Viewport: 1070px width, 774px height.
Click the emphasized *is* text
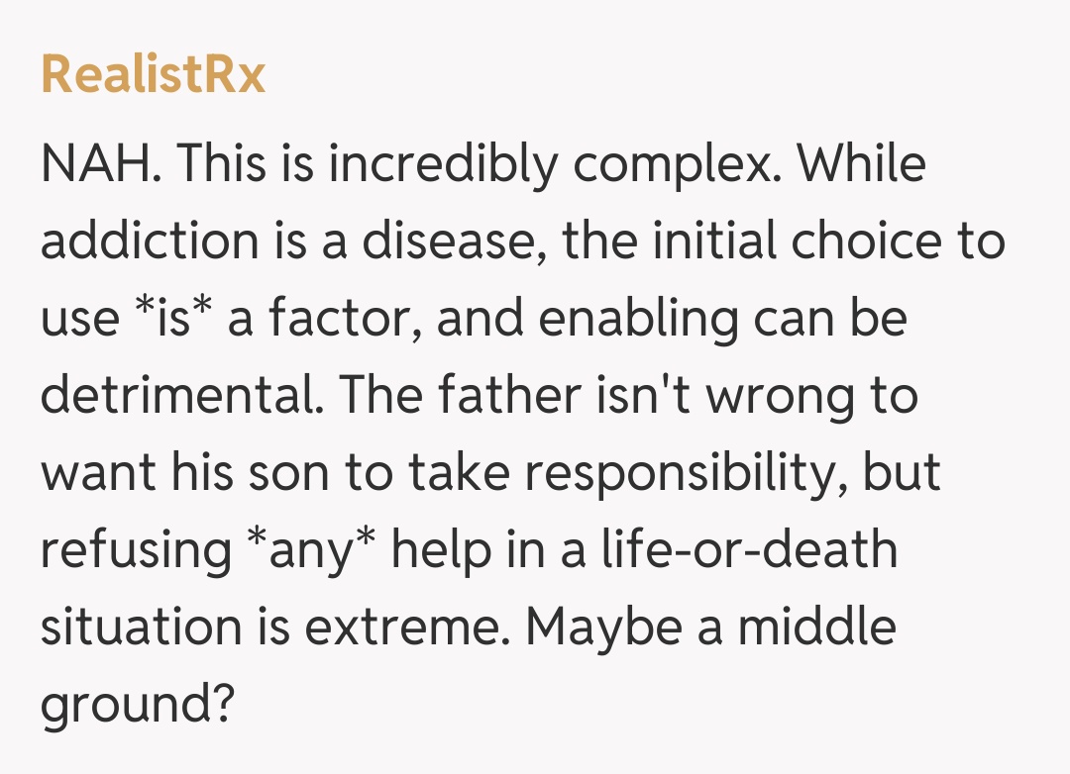pos(164,319)
